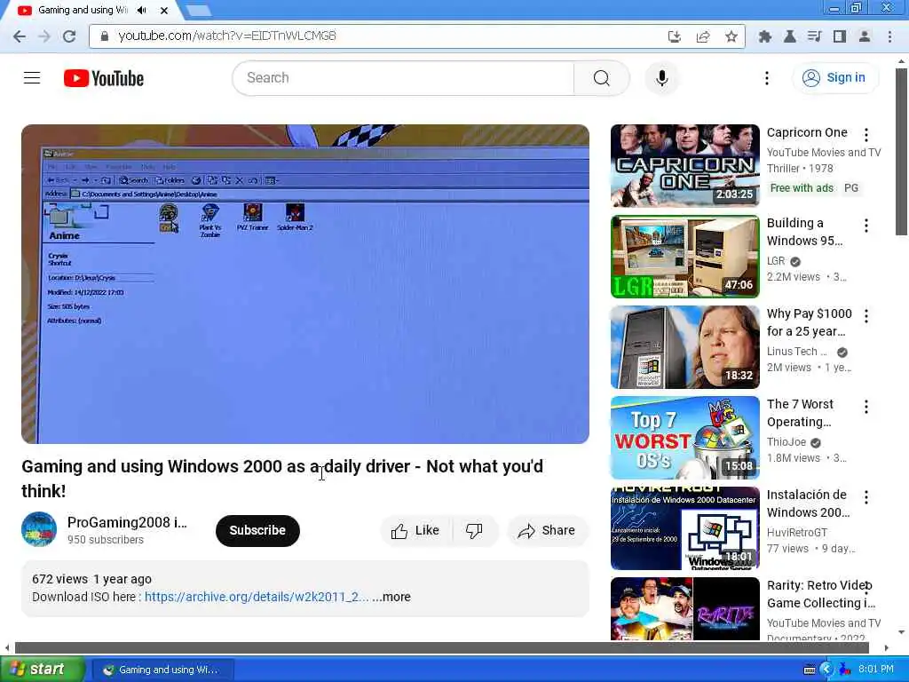The height and width of the screenshot is (682, 909).
Task: Mute tab using the speaker icon in tab
Action: click(141, 10)
